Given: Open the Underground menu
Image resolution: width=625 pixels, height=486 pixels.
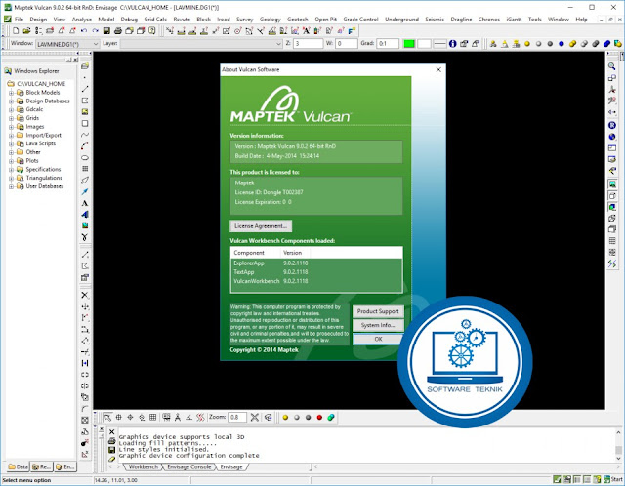Looking at the screenshot, I should click(401, 20).
